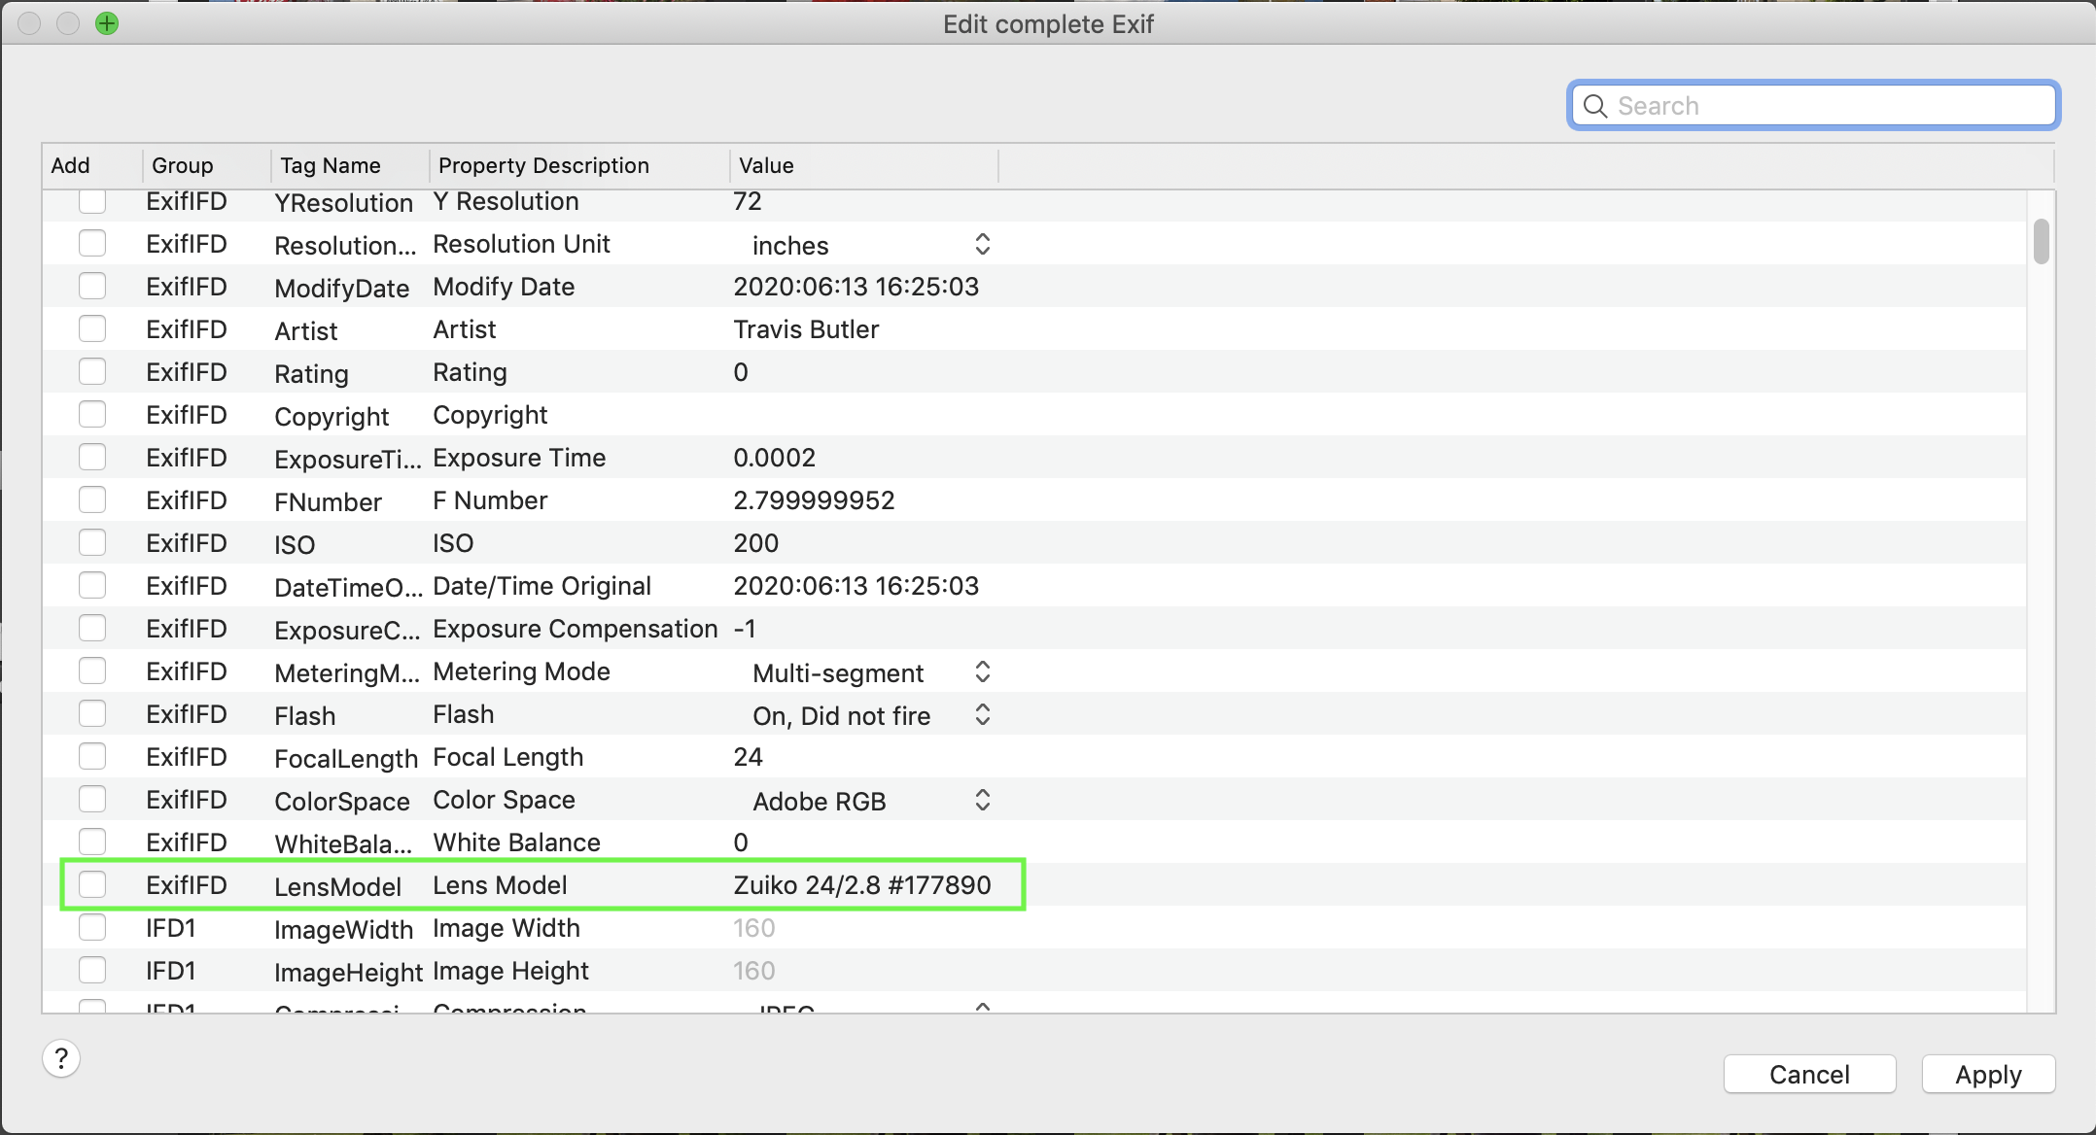Click inside the Search input field
Viewport: 2096px width, 1135px height.
click(1814, 106)
